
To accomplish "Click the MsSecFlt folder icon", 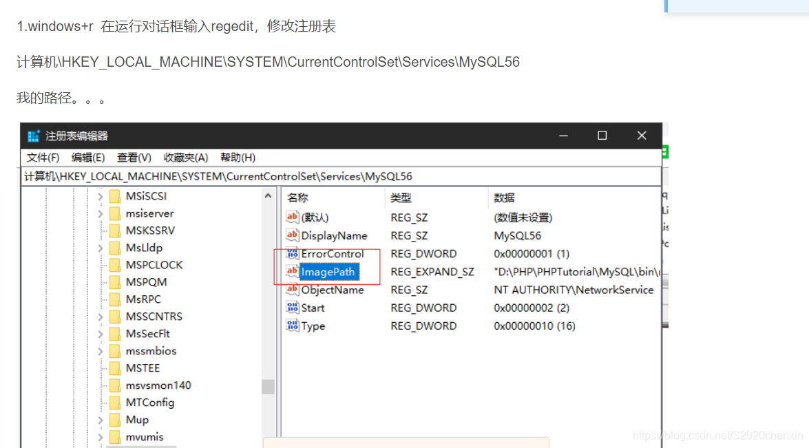I will [x=115, y=334].
